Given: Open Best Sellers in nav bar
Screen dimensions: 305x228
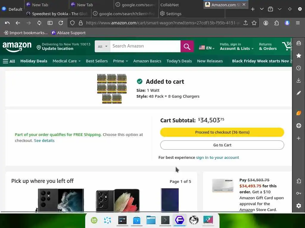Looking at the screenshot, I should (x=97, y=61).
